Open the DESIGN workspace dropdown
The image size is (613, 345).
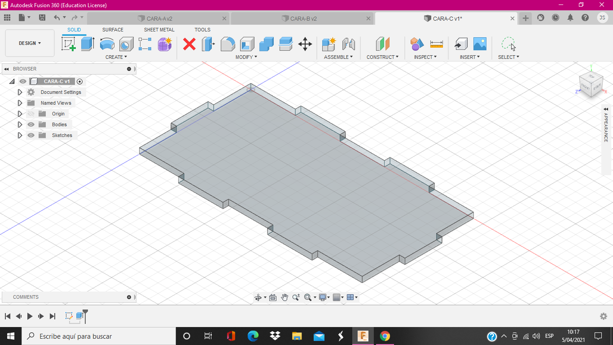(x=30, y=43)
